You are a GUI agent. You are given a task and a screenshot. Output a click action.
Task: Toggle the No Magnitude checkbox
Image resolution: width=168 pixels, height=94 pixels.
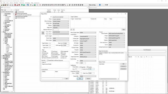click(61, 51)
